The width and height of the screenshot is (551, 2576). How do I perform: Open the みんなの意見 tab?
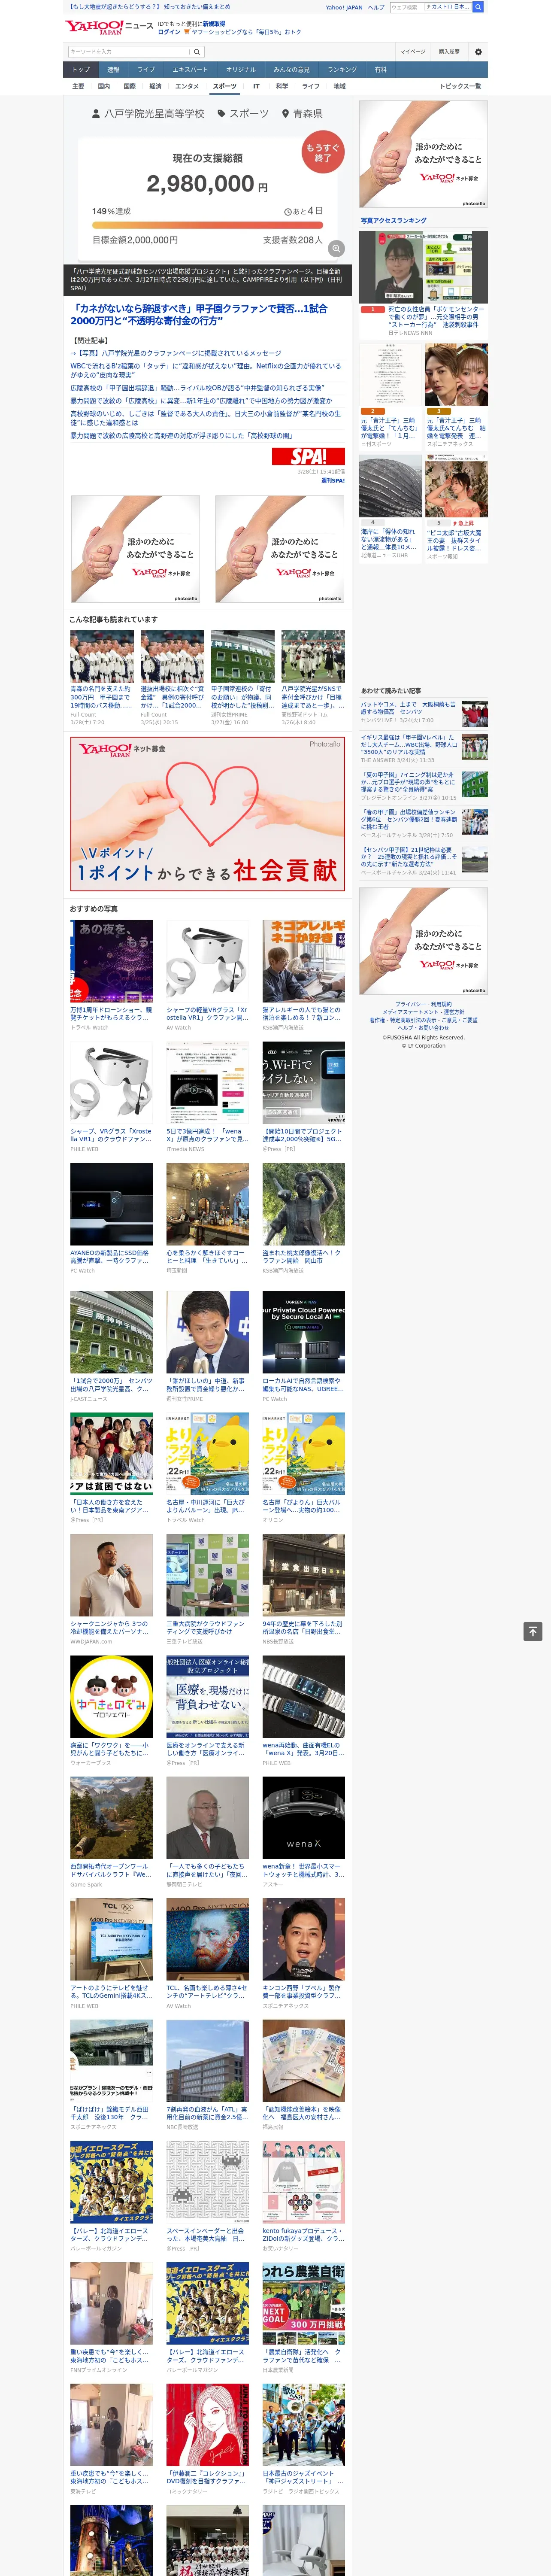(x=292, y=70)
